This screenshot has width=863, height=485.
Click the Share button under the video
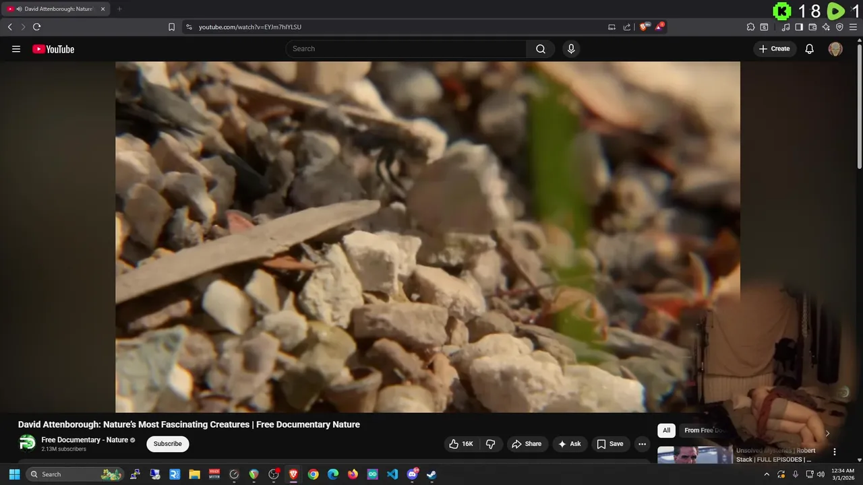point(527,444)
